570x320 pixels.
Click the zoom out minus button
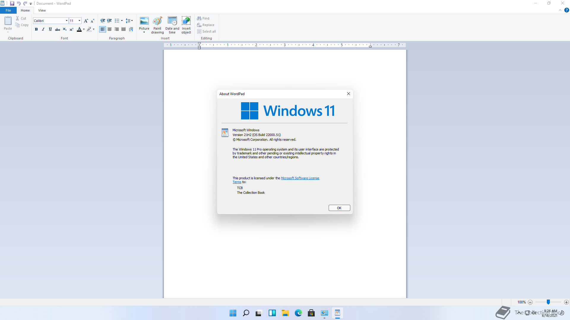pyautogui.click(x=530, y=302)
